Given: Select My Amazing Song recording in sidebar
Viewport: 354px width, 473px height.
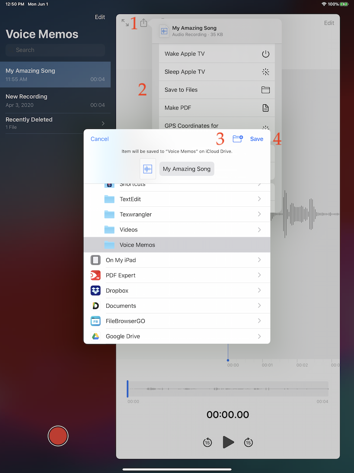Looking at the screenshot, I should point(55,74).
